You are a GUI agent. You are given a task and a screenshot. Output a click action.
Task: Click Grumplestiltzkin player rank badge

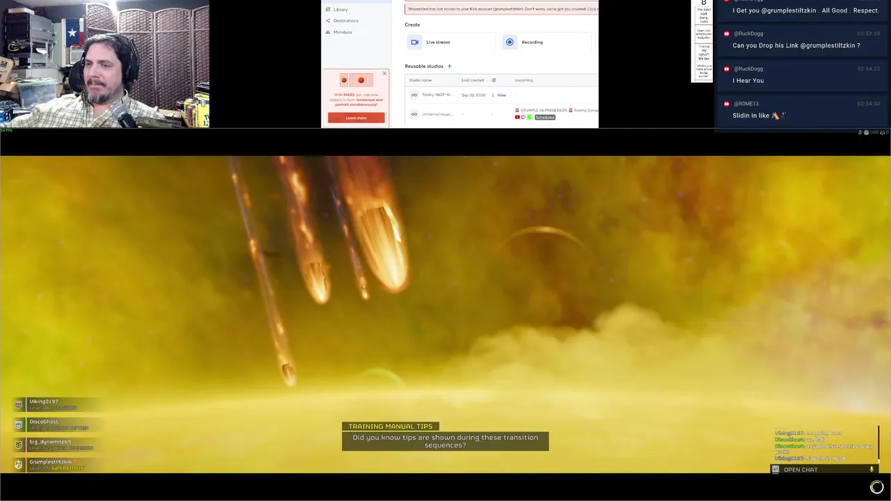coord(19,465)
